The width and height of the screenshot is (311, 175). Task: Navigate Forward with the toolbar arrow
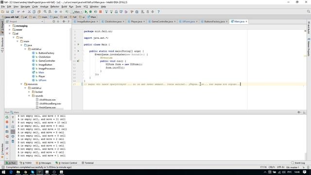tap(61, 12)
